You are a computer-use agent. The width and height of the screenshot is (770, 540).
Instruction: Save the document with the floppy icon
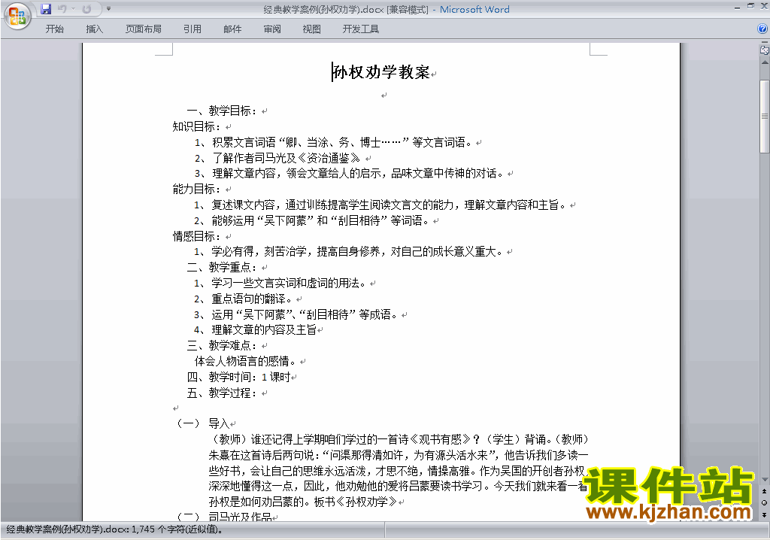pos(46,9)
